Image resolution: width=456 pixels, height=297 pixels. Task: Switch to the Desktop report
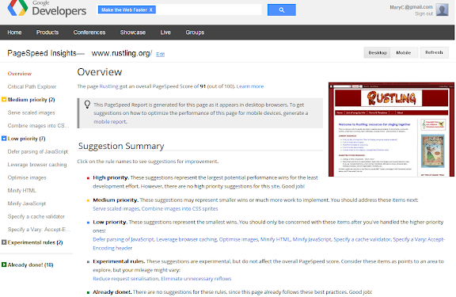click(x=377, y=52)
